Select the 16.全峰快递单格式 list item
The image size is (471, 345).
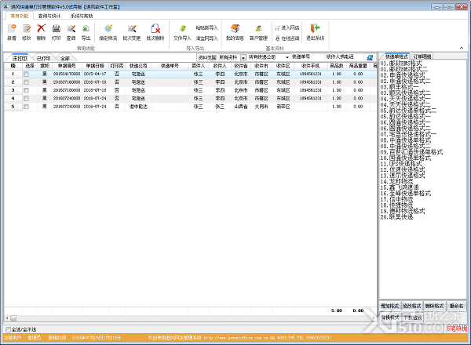[x=406, y=194]
